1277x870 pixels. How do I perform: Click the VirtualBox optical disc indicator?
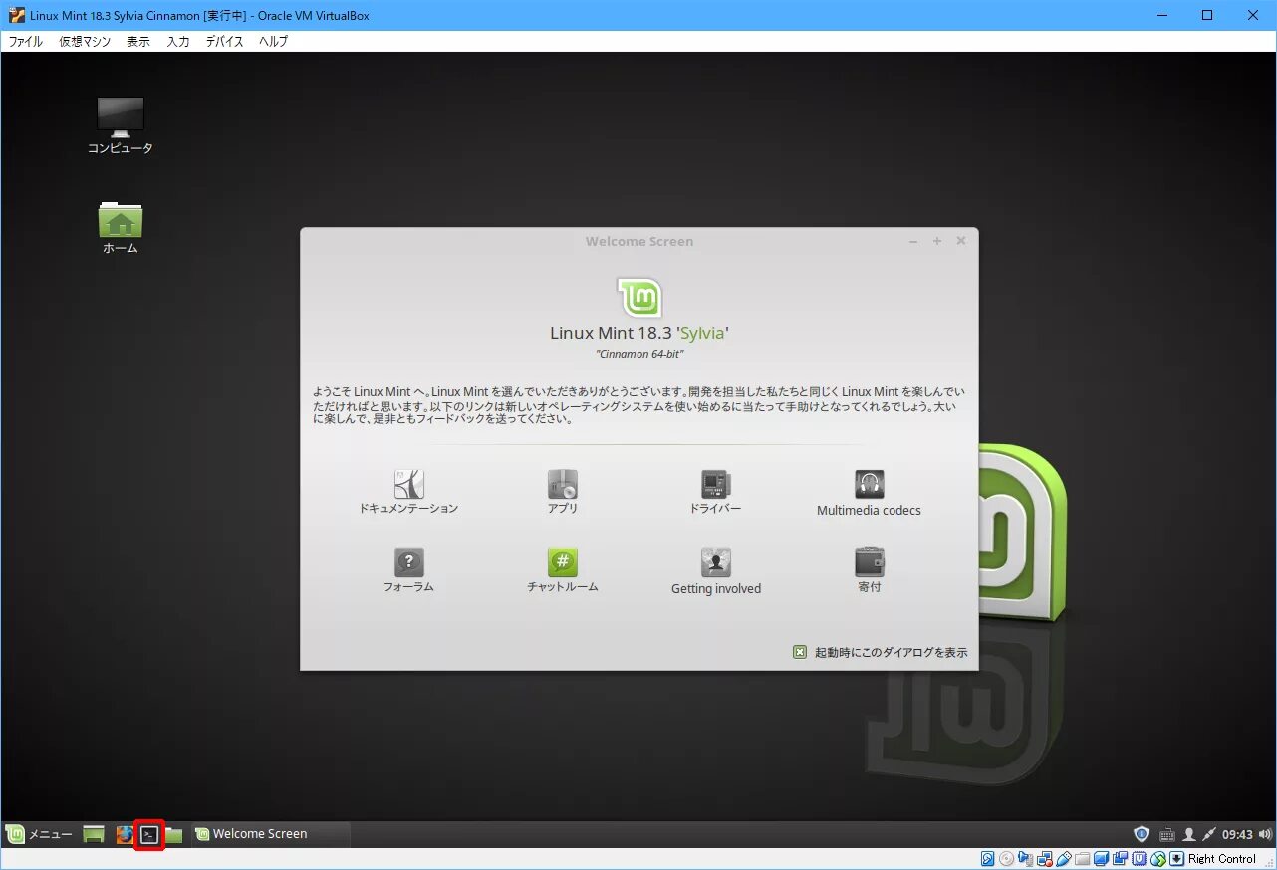(x=1006, y=858)
